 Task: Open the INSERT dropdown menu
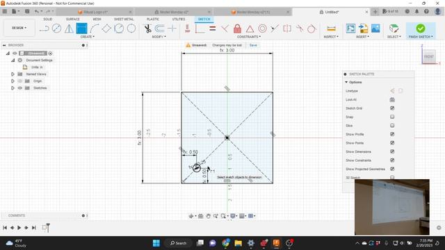362,37
